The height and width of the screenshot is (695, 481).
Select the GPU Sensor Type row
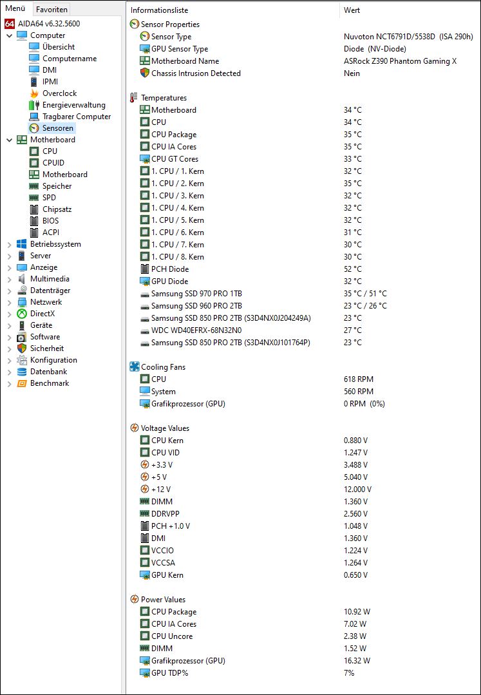click(x=303, y=49)
